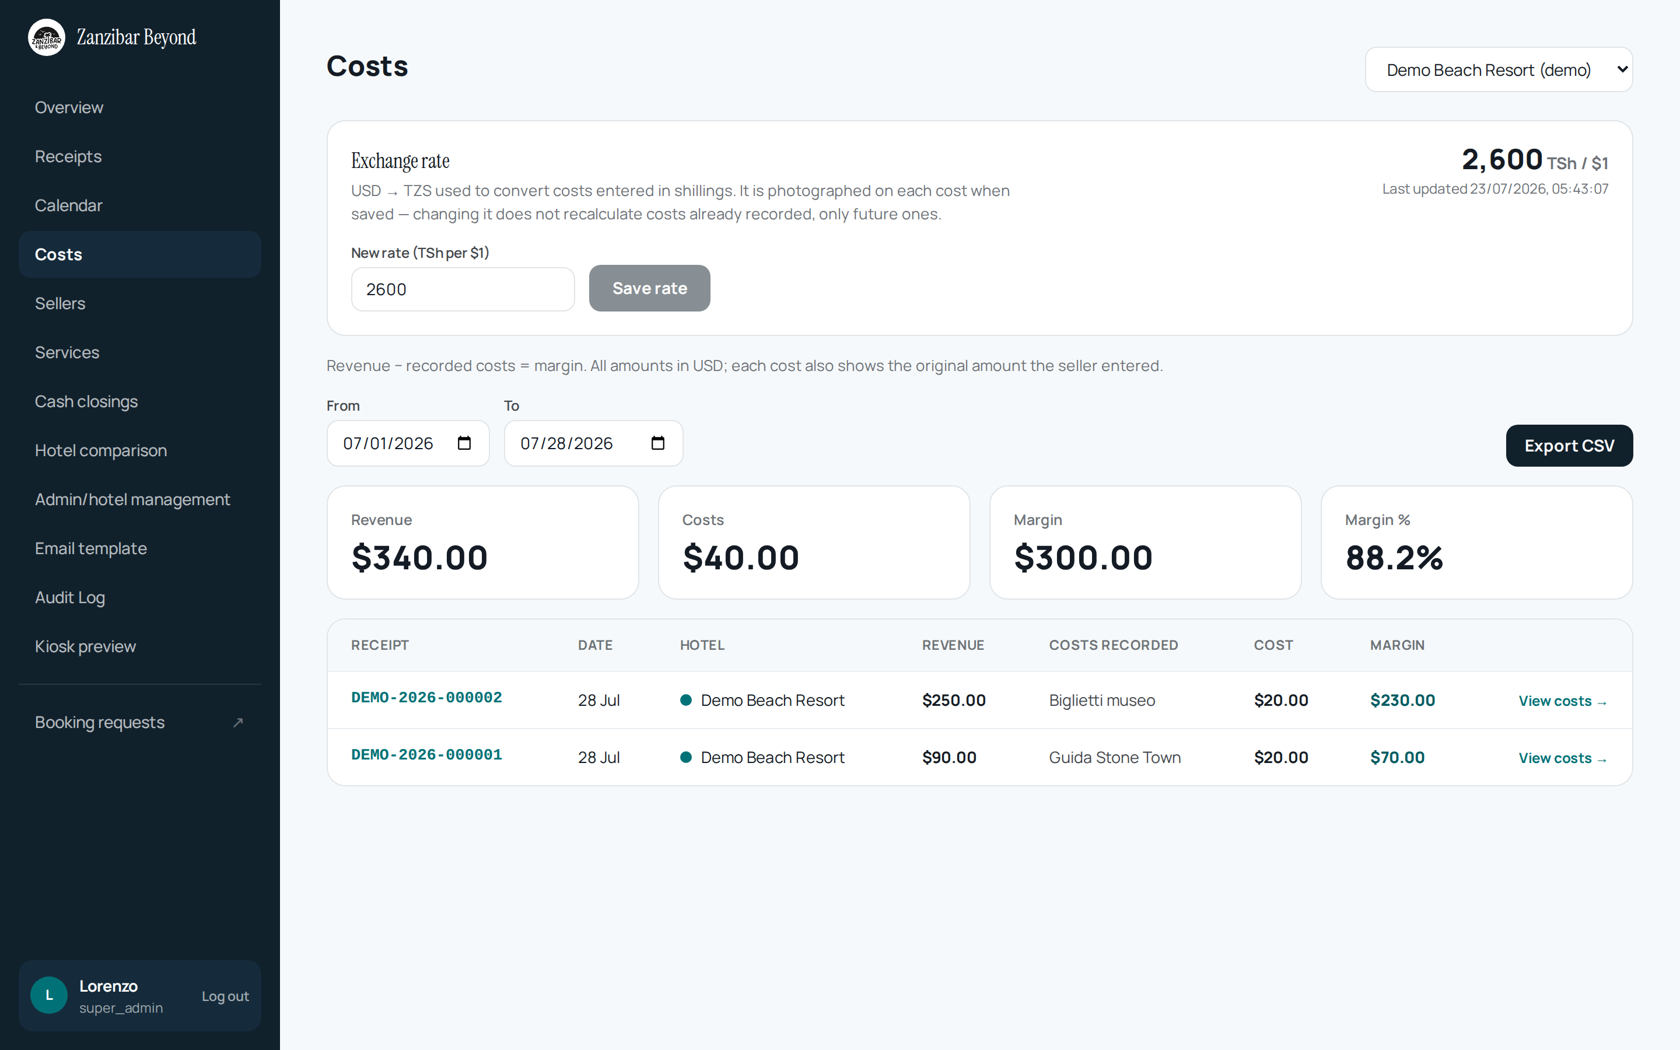Open Services section
The width and height of the screenshot is (1680, 1050).
pos(139,352)
